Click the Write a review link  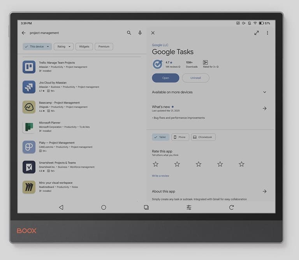tap(160, 176)
